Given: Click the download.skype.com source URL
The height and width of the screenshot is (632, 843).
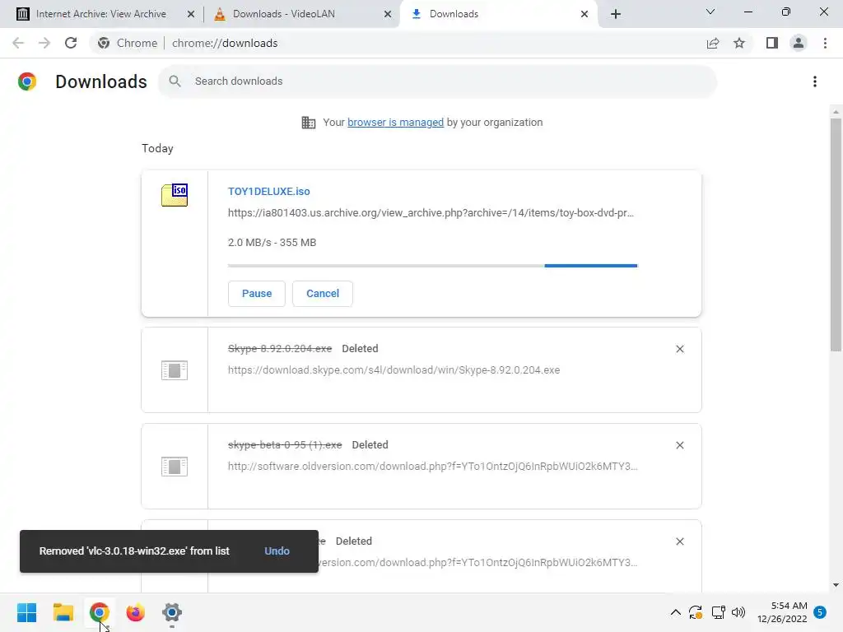Looking at the screenshot, I should pos(394,369).
